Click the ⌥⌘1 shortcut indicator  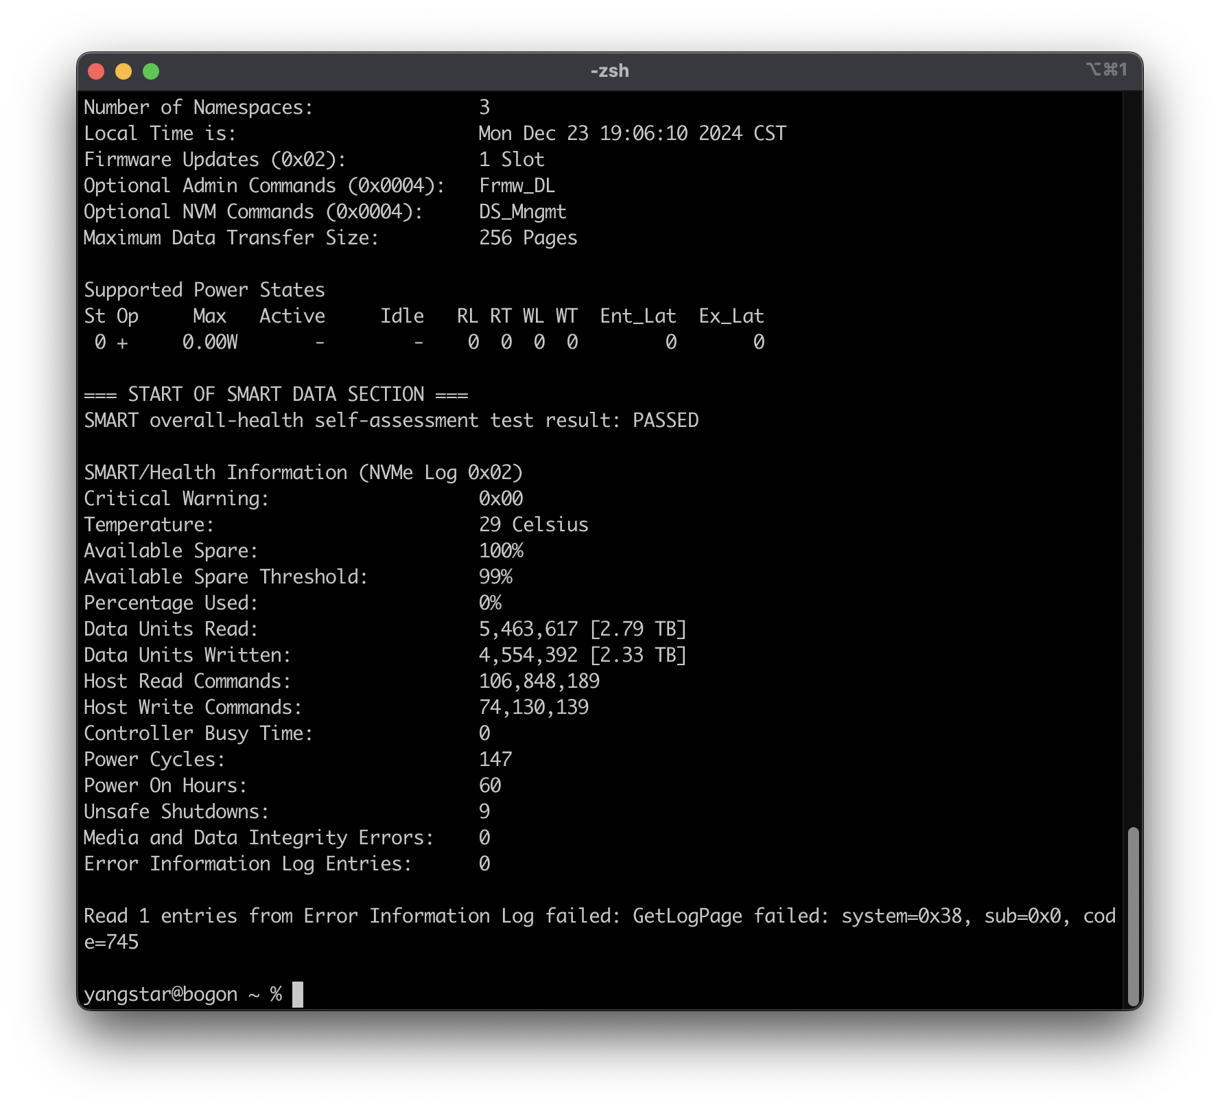[x=1106, y=69]
